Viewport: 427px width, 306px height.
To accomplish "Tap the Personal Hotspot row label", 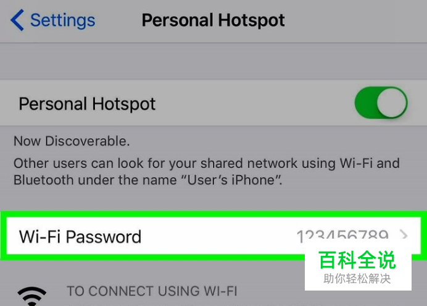I will tap(87, 104).
